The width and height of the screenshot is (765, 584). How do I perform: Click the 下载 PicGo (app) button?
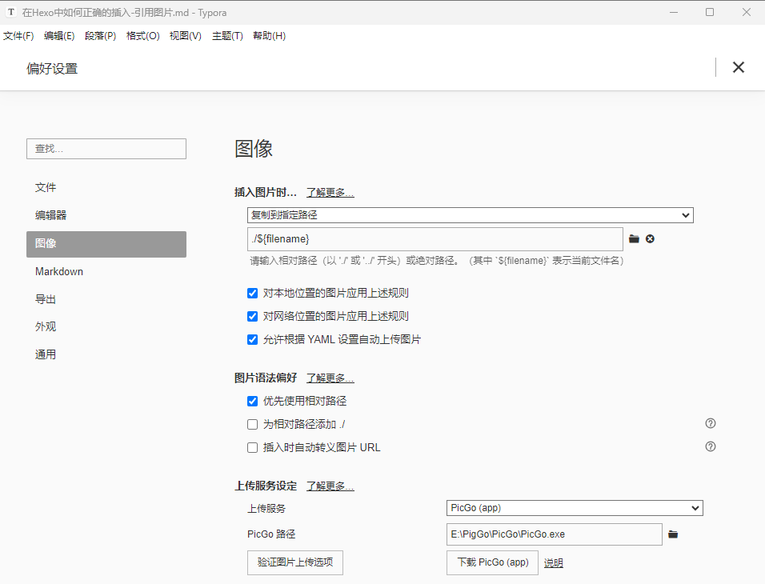tap(492, 562)
